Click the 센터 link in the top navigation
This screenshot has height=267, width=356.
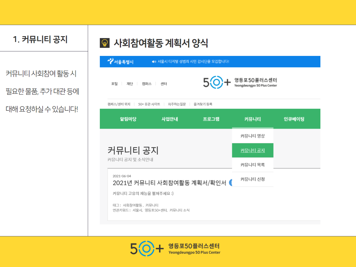point(164,84)
